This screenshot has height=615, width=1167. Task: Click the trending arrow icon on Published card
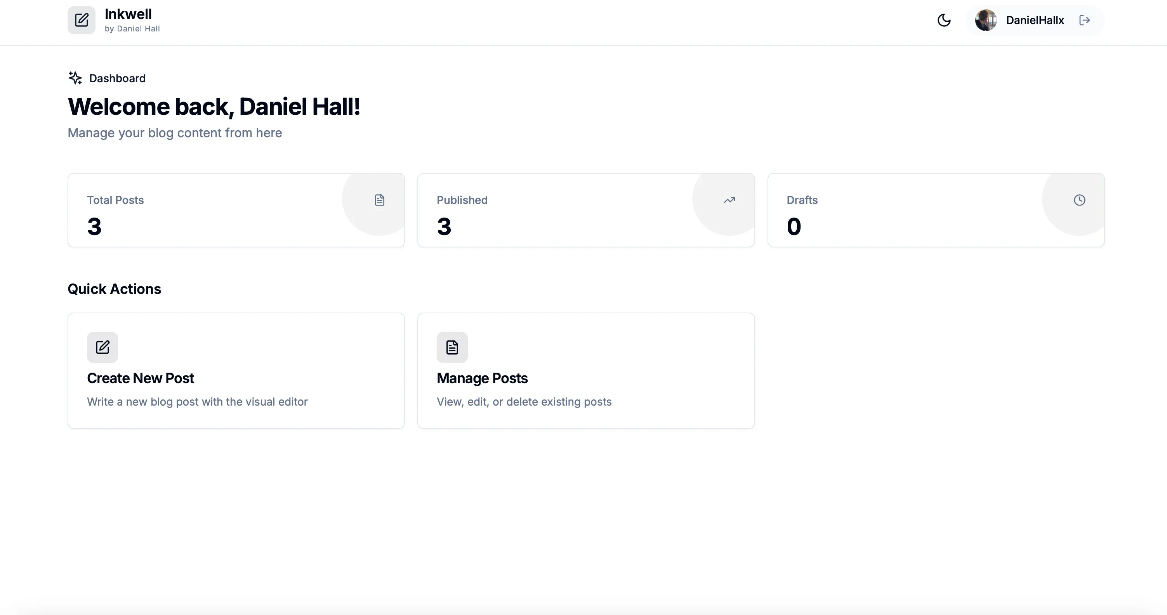tap(729, 200)
